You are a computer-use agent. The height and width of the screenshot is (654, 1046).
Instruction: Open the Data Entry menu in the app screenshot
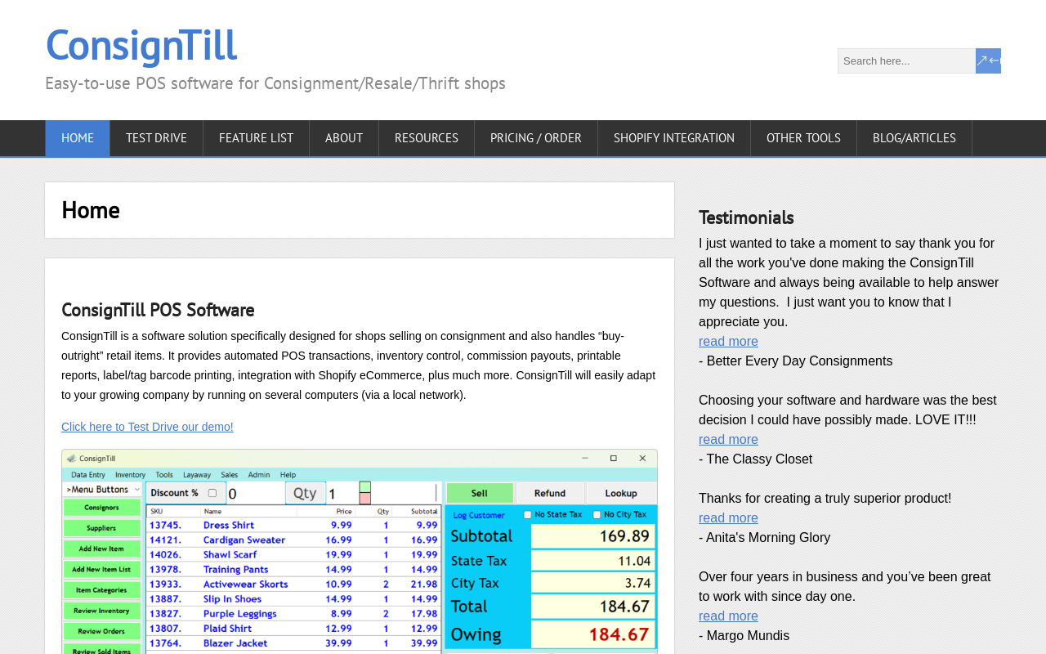coord(87,474)
